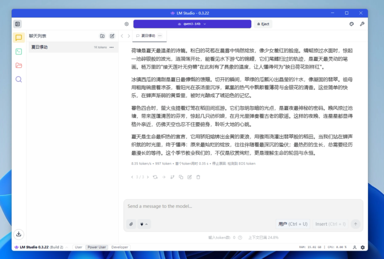Image resolution: width=384 pixels, height=259 pixels.
Task: Open My Models folder icon in sidebar
Action: (x=19, y=66)
